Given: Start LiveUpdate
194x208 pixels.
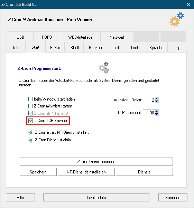Looking at the screenshot, I should coord(96,197).
